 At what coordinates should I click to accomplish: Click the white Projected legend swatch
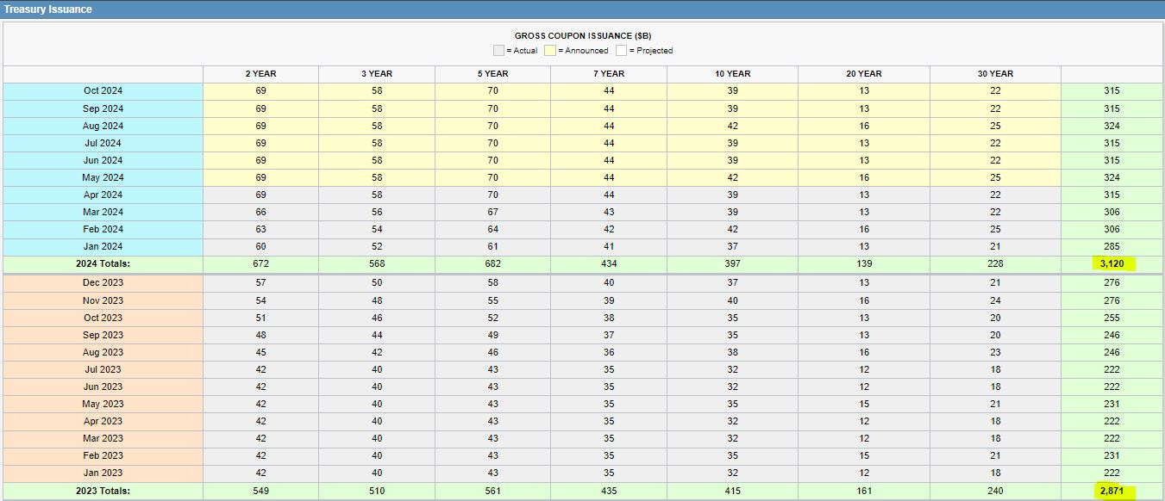pos(621,50)
